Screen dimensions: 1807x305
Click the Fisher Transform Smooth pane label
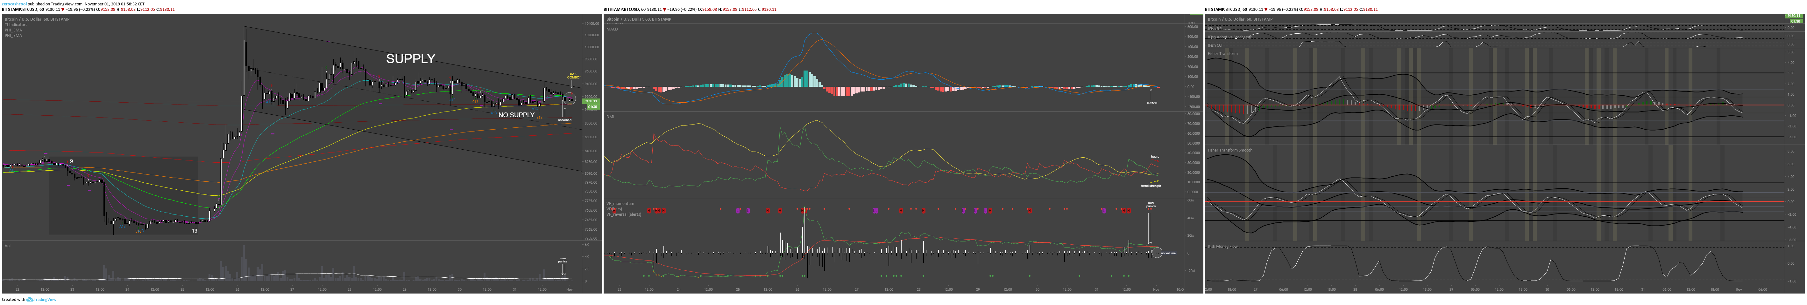1230,150
